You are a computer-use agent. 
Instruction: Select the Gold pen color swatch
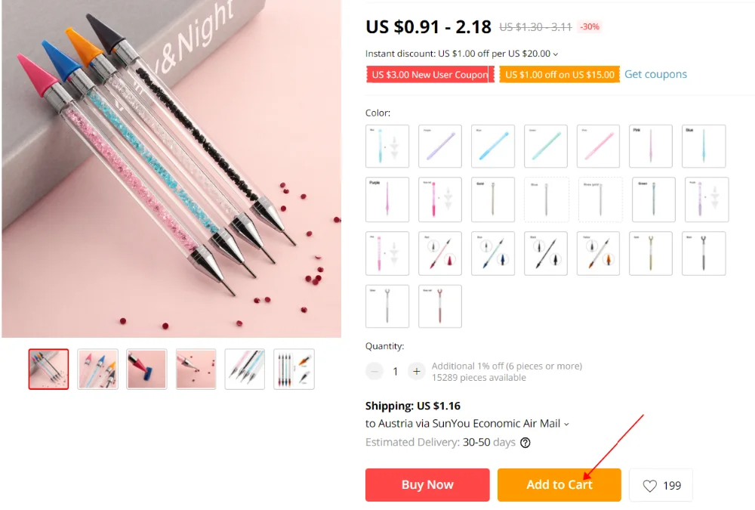(492, 199)
